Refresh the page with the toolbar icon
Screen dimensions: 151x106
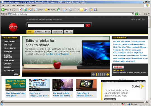click(25, 10)
